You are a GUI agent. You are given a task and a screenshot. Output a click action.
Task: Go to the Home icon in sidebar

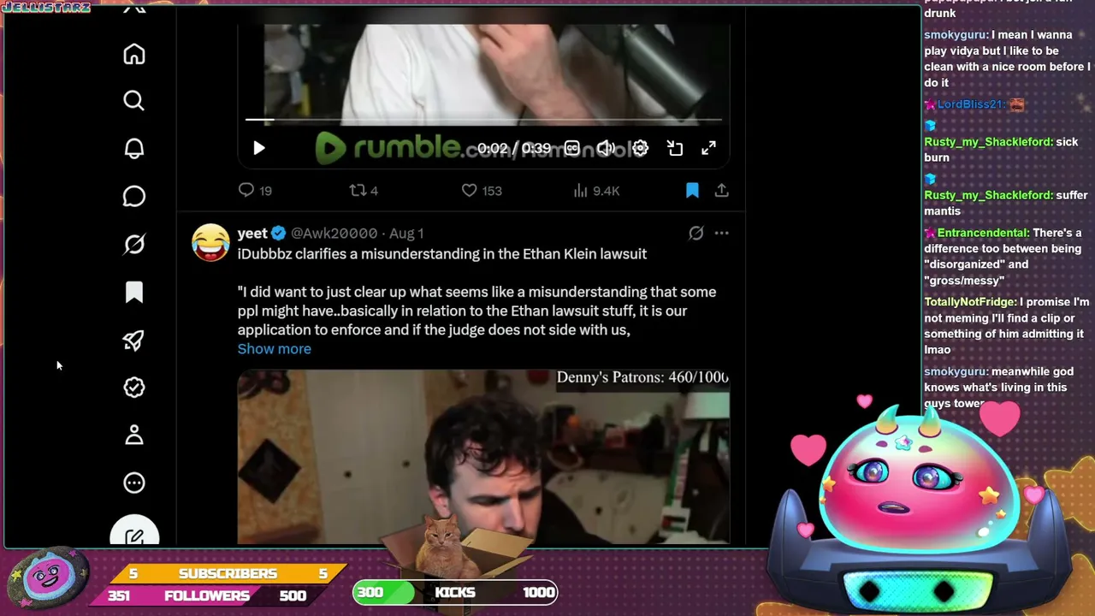click(134, 54)
